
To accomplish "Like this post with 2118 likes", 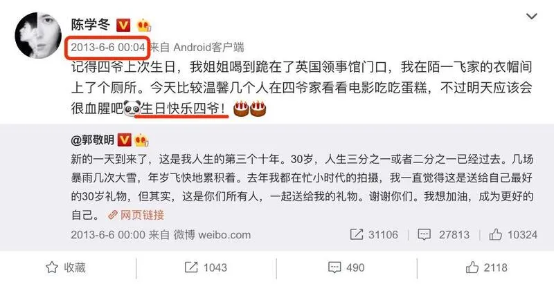I will point(487,268).
